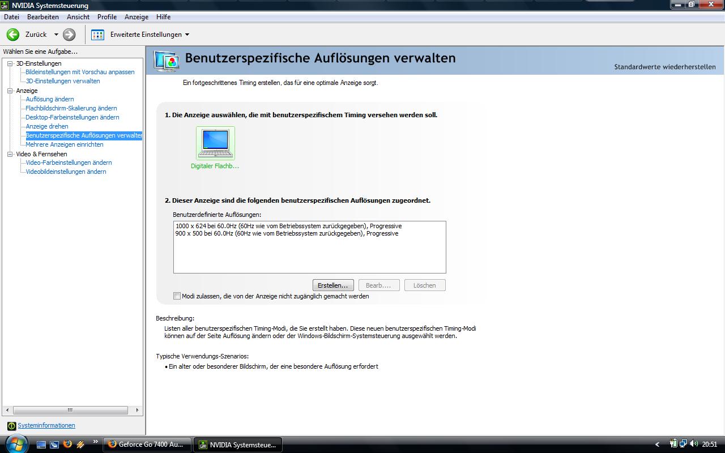Click the right arrow of the sidebar scrollbar

[137, 410]
